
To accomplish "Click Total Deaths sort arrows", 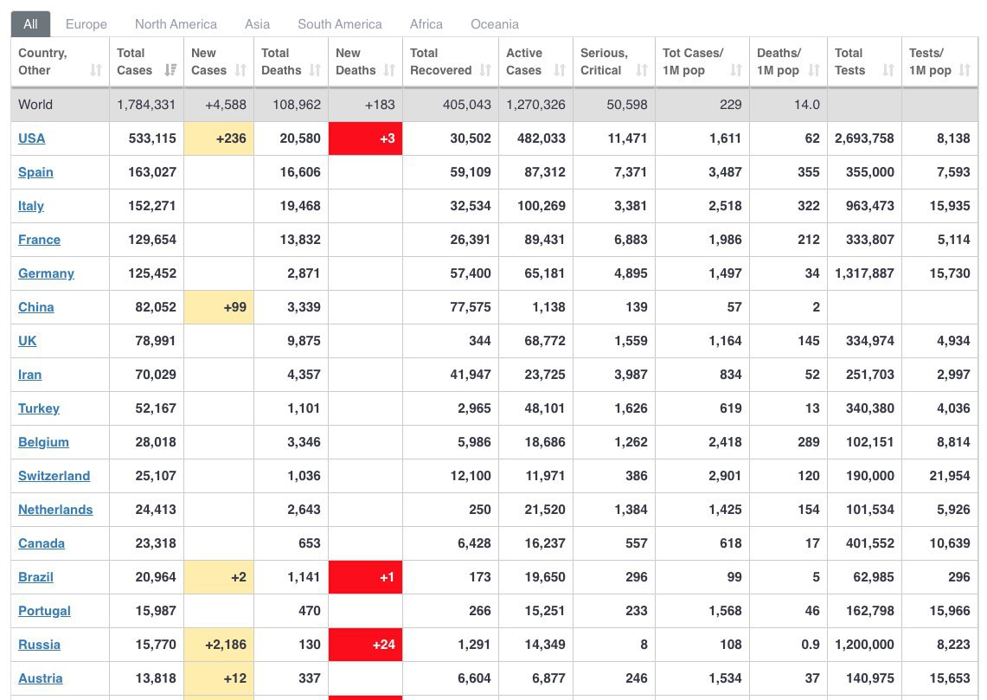I will (x=315, y=70).
